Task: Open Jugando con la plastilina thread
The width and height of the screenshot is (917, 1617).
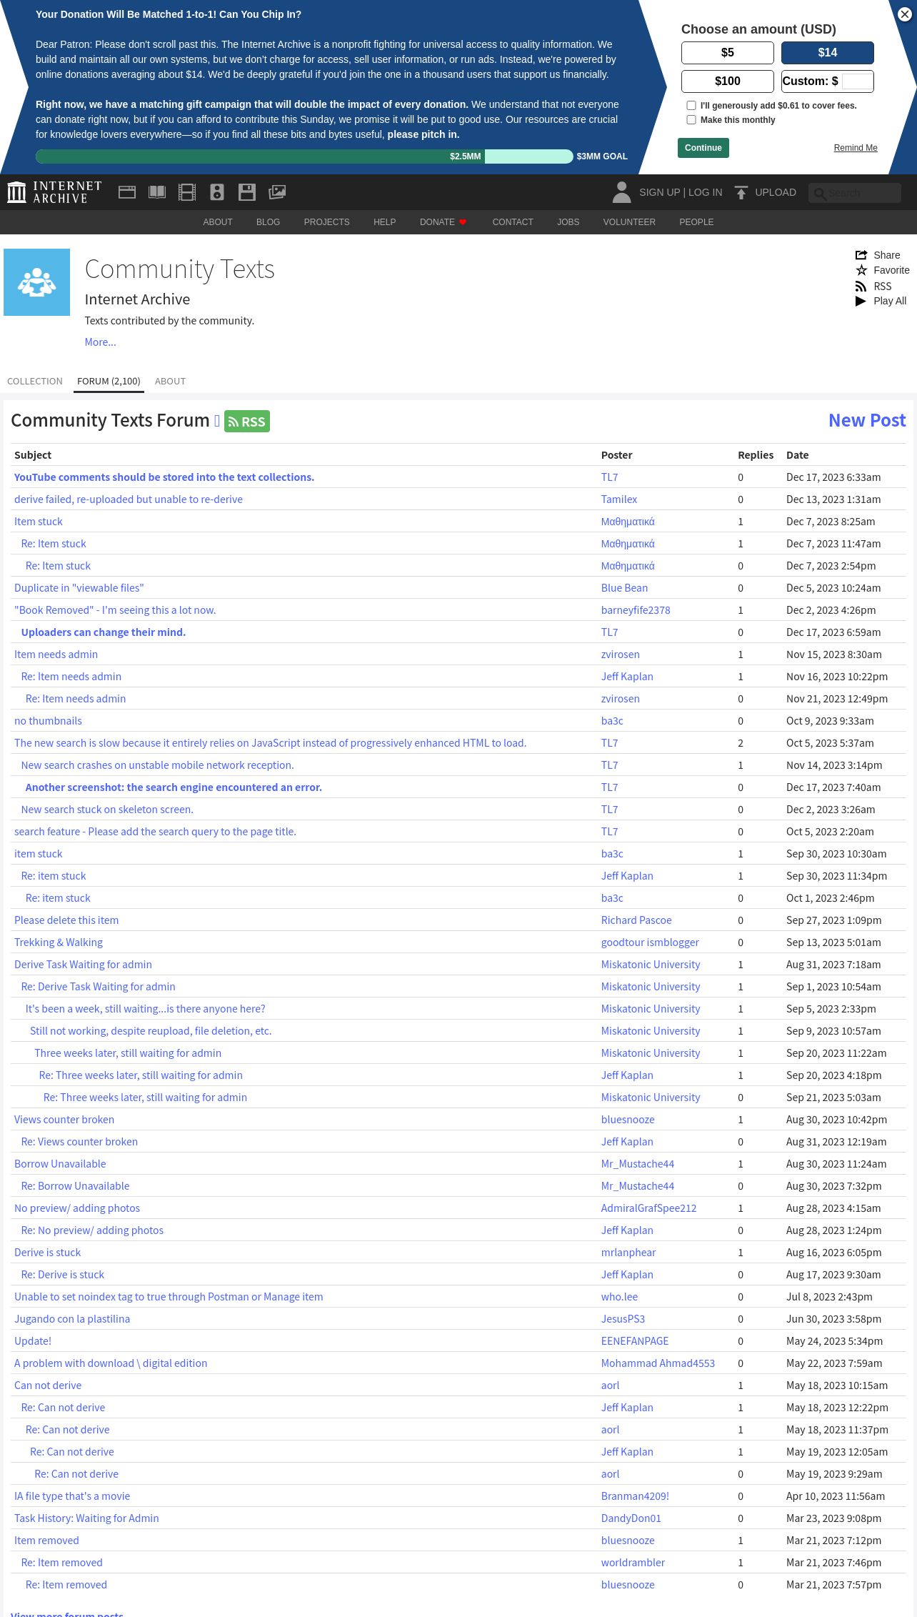Action: [72, 1319]
